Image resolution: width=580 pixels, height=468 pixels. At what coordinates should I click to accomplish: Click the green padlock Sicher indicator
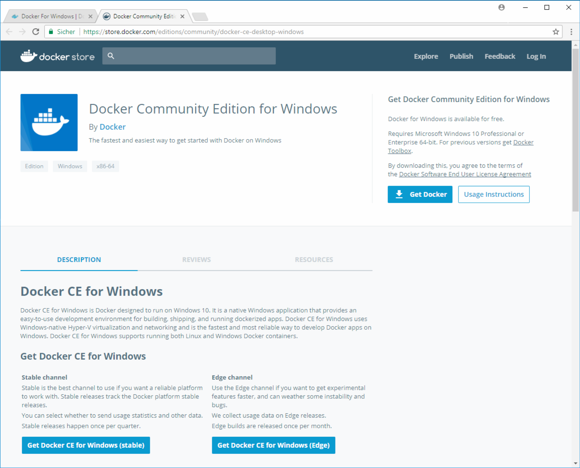coord(62,32)
